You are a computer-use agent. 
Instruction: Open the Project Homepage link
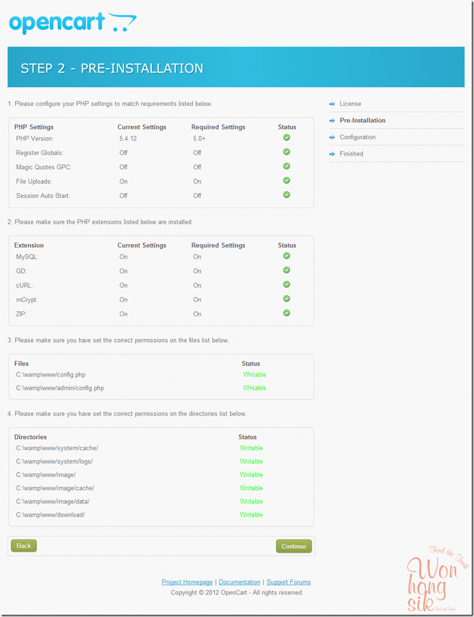187,582
